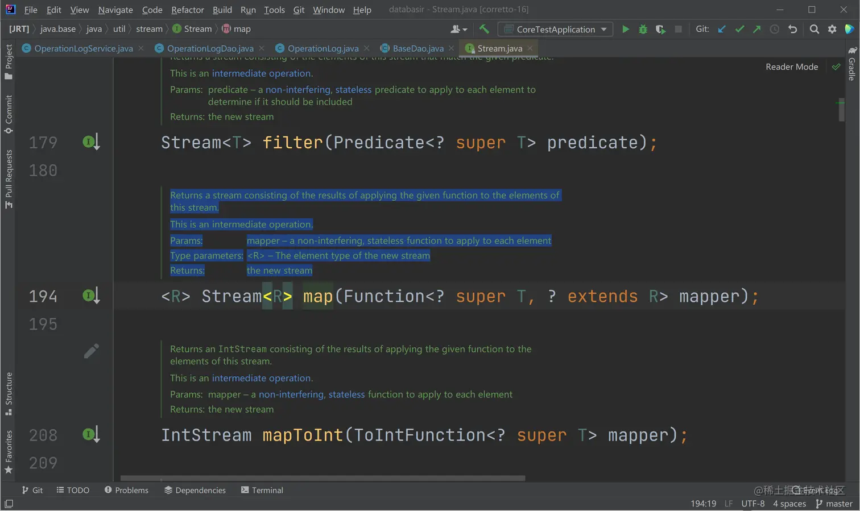Switch to OperationLogDao.java tab
Viewport: 860px width, 511px height.
click(210, 48)
